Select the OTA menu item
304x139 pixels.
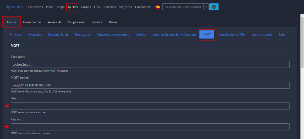pyautogui.click(x=97, y=7)
